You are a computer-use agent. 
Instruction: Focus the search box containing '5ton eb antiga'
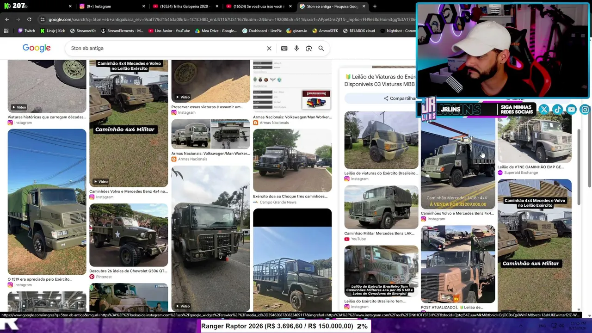pos(166,48)
